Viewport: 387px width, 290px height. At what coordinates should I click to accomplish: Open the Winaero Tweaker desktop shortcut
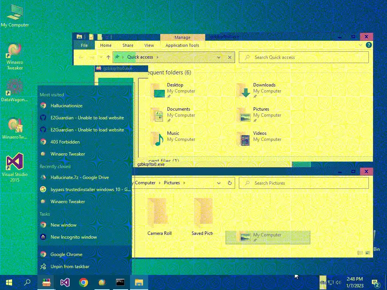tap(15, 57)
